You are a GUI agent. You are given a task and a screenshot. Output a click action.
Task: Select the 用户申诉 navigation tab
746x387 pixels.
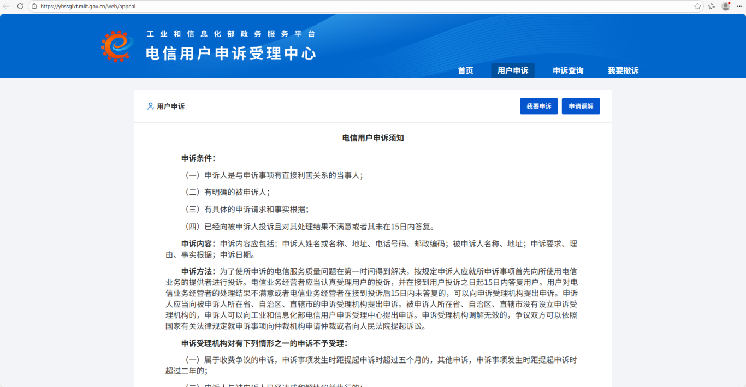(x=513, y=70)
